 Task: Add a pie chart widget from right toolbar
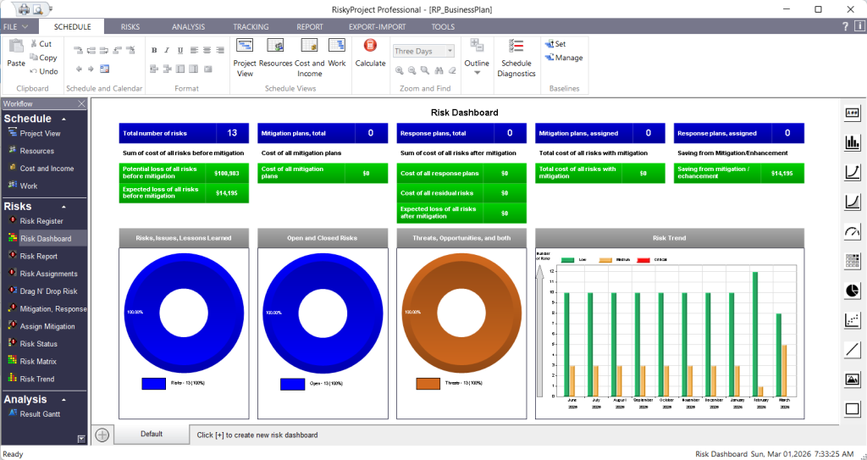click(852, 291)
